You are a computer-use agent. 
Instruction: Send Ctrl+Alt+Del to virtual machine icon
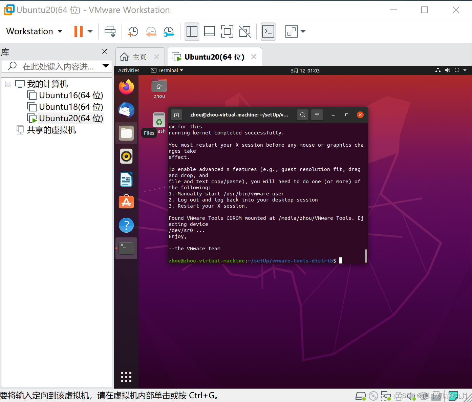pos(110,31)
